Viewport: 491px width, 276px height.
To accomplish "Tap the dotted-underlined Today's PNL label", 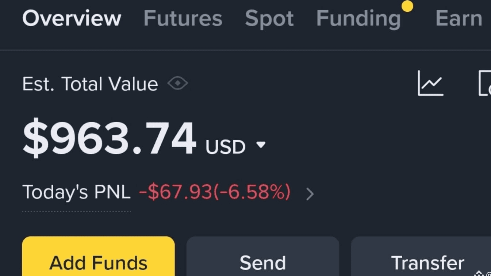I will tap(76, 192).
